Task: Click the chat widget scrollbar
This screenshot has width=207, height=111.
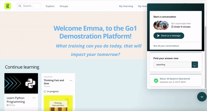Action: click(205, 57)
